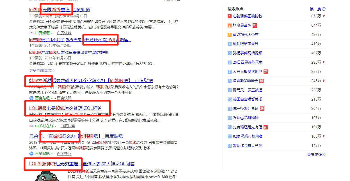Show 更多同站结果>> link
This screenshot has height=181, width=350.
[x=42, y=70]
